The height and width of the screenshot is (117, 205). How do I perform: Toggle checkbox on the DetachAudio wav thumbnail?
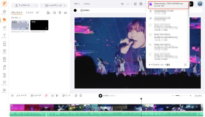pos(27,28)
